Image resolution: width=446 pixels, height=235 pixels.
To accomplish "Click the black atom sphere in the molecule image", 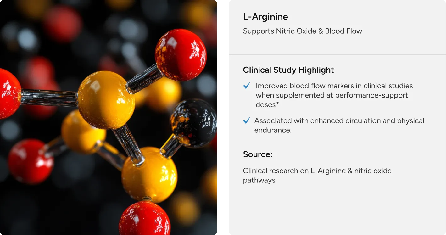I will click(193, 123).
